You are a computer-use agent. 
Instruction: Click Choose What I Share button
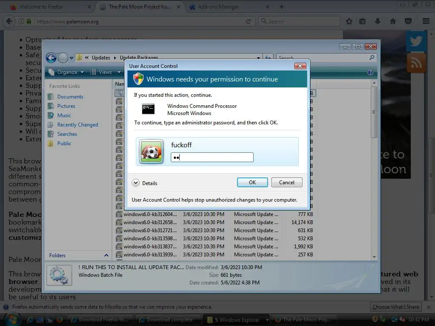(x=395, y=307)
